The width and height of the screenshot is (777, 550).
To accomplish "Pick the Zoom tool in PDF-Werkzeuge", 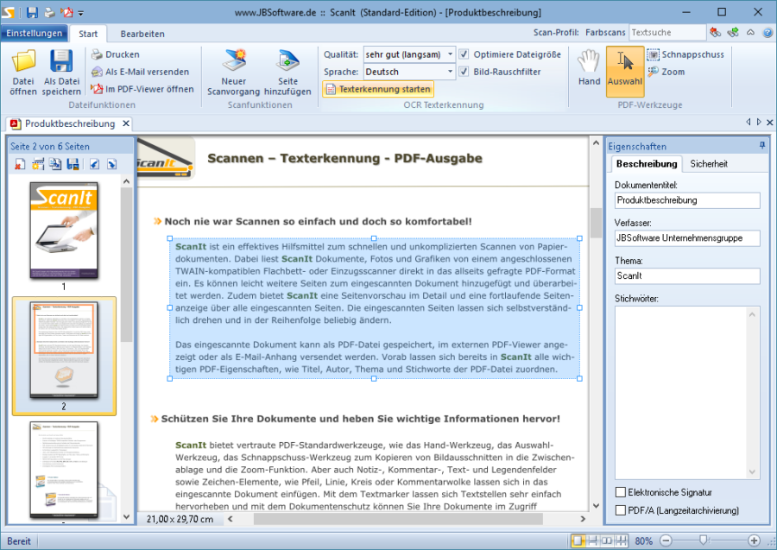I will 666,72.
